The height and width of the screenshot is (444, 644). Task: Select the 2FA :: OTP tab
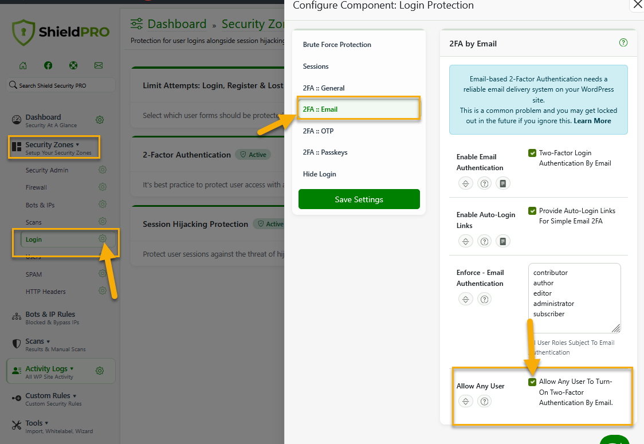tap(319, 131)
